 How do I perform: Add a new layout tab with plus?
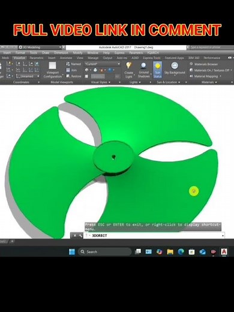[12, 241]
